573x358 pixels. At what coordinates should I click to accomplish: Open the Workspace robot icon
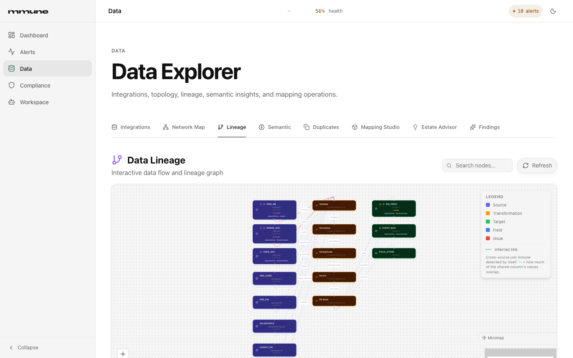12,102
